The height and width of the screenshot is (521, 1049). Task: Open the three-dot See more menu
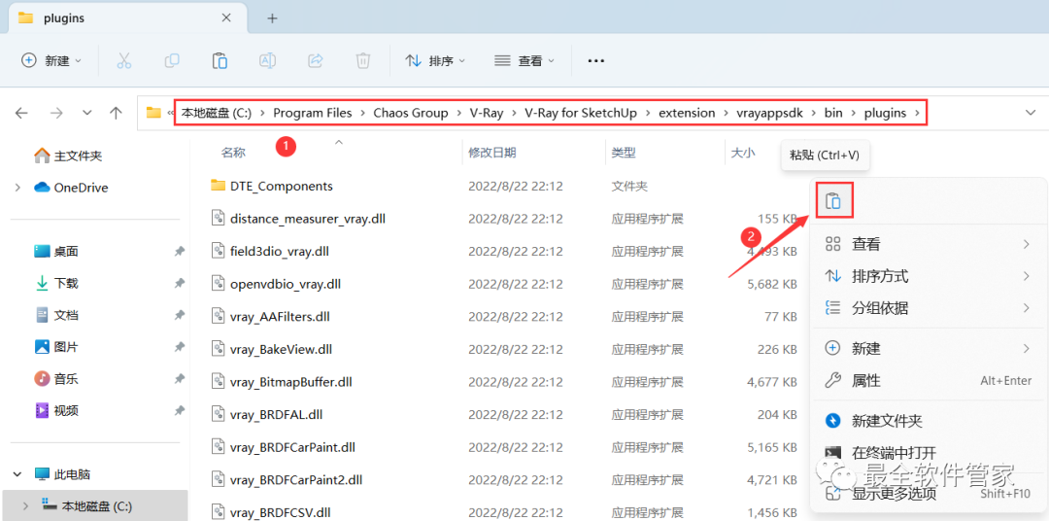(x=595, y=61)
